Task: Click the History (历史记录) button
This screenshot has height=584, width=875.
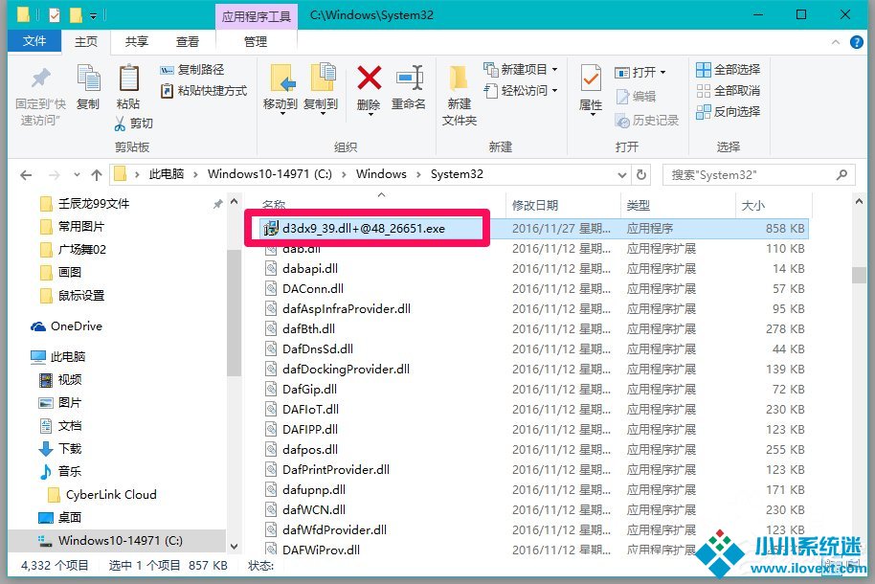Action: click(647, 121)
